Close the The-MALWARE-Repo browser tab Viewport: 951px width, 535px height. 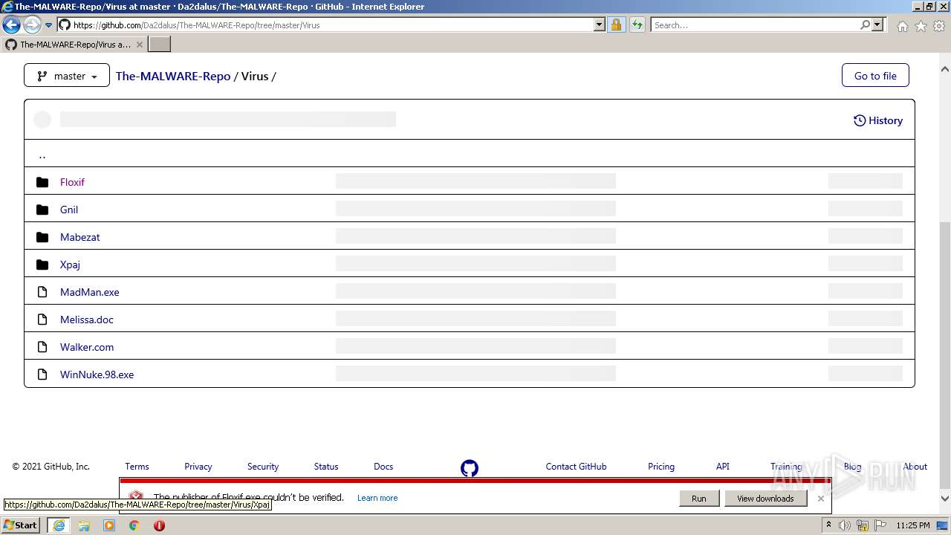[140, 45]
